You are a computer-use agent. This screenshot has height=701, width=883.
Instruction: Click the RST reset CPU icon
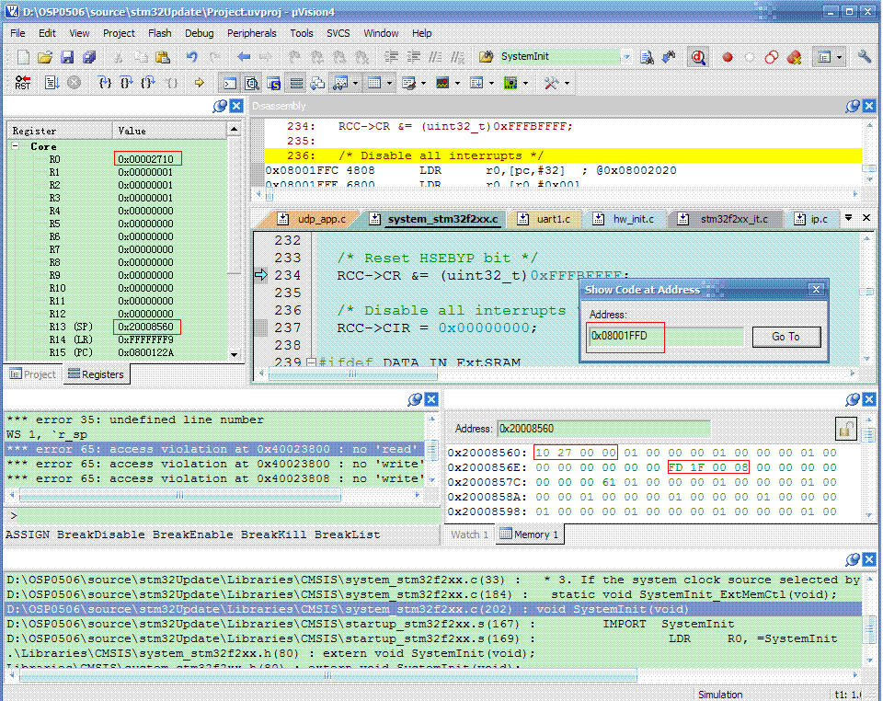[x=22, y=83]
